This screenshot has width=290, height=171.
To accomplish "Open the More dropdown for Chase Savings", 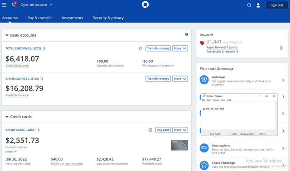I will (180, 79).
